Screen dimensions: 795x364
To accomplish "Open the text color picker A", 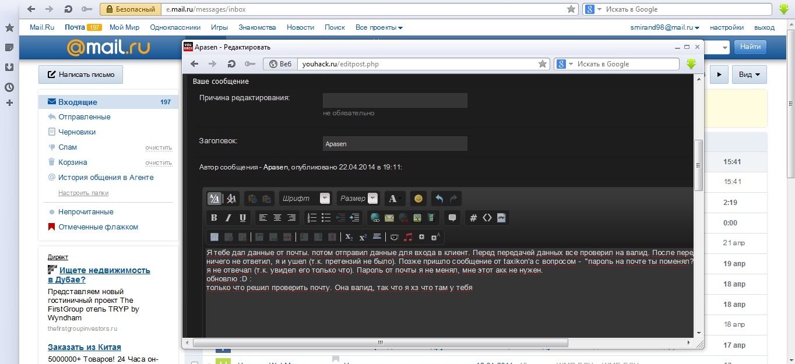I will coord(393,199).
